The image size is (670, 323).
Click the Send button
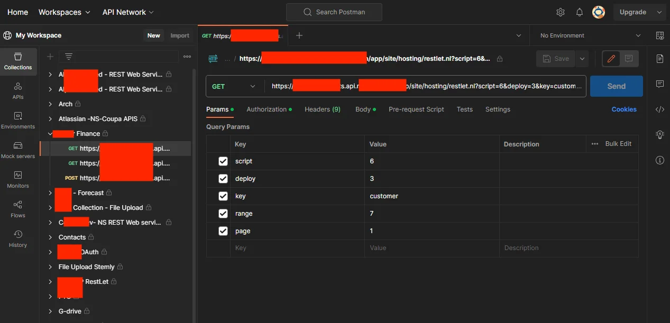coord(617,86)
